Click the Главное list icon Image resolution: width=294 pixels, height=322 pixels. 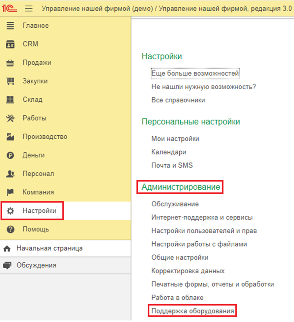10,26
